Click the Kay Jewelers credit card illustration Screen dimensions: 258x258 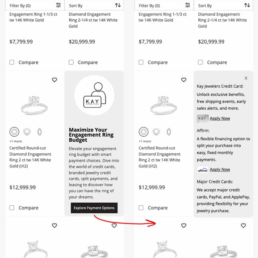(94, 95)
